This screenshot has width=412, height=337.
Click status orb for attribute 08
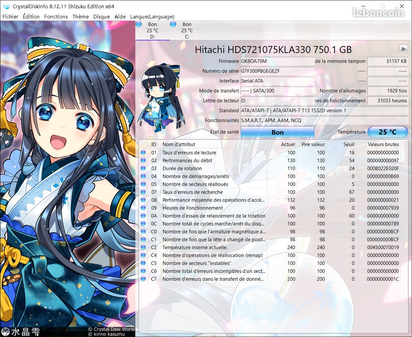(x=143, y=200)
